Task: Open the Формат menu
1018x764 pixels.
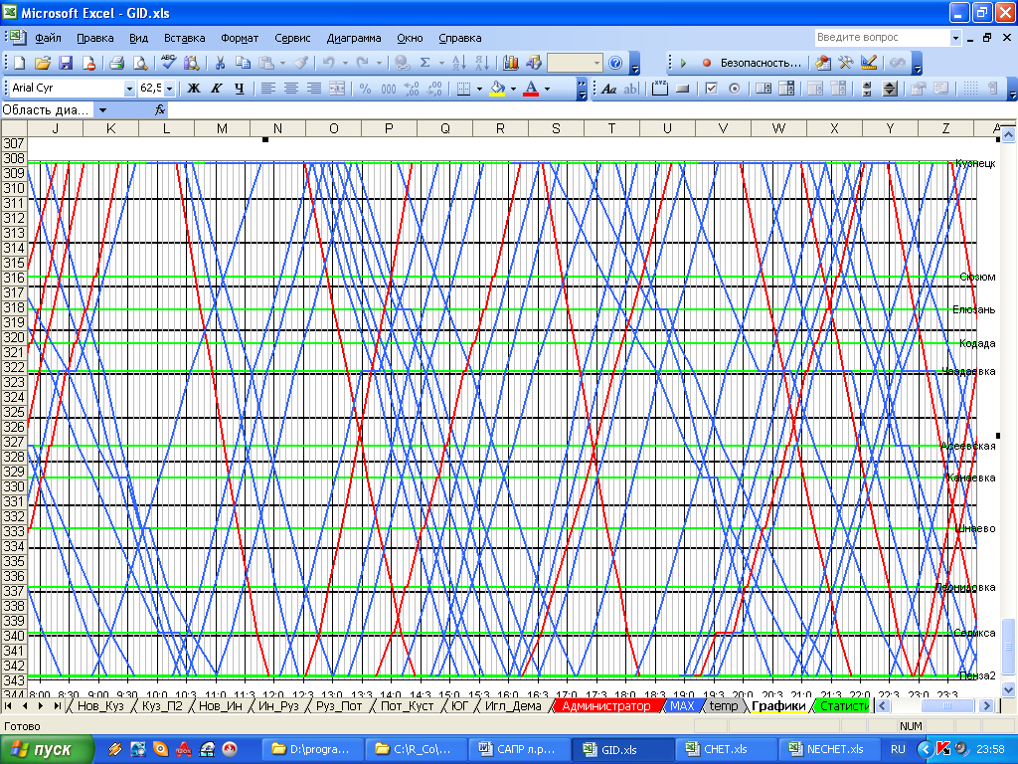Action: point(240,39)
